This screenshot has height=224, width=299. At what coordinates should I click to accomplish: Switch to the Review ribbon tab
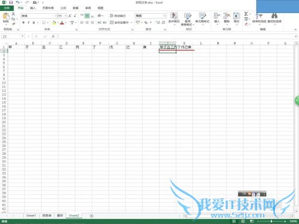point(88,8)
